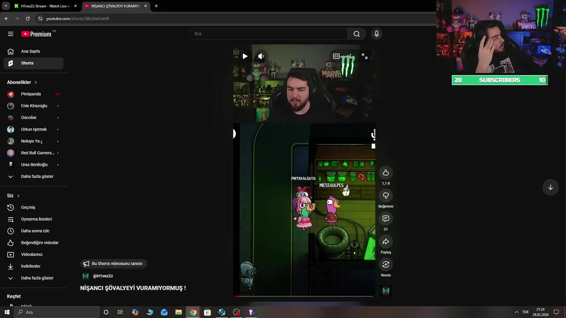Go to the YouTube Premium home logo
This screenshot has width=566, height=318.
click(37, 34)
